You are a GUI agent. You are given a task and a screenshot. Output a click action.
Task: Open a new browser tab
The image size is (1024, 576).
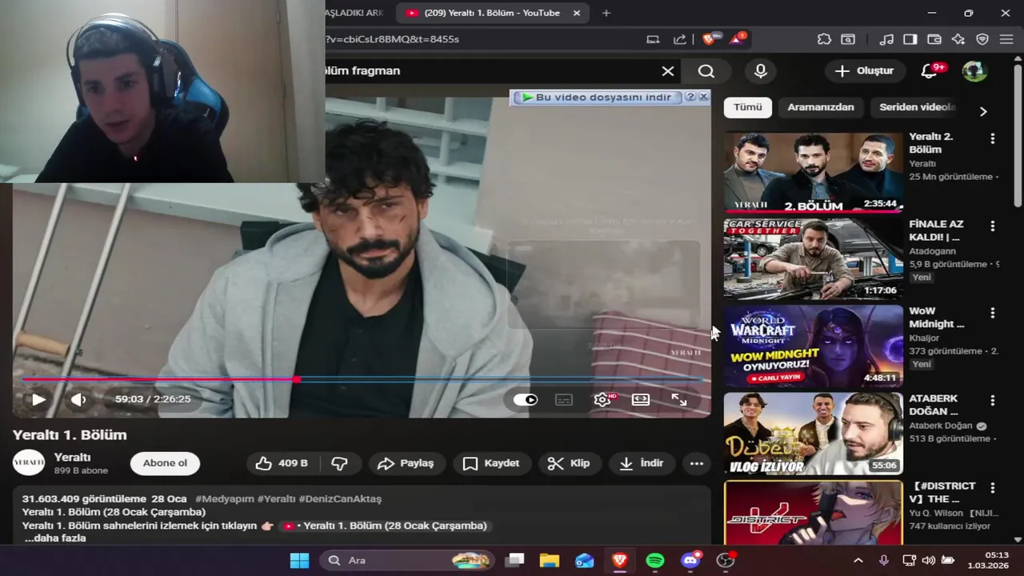(606, 13)
